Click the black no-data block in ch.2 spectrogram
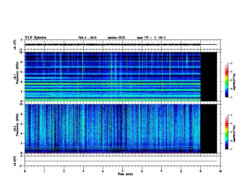248x192 pixels. (209, 129)
